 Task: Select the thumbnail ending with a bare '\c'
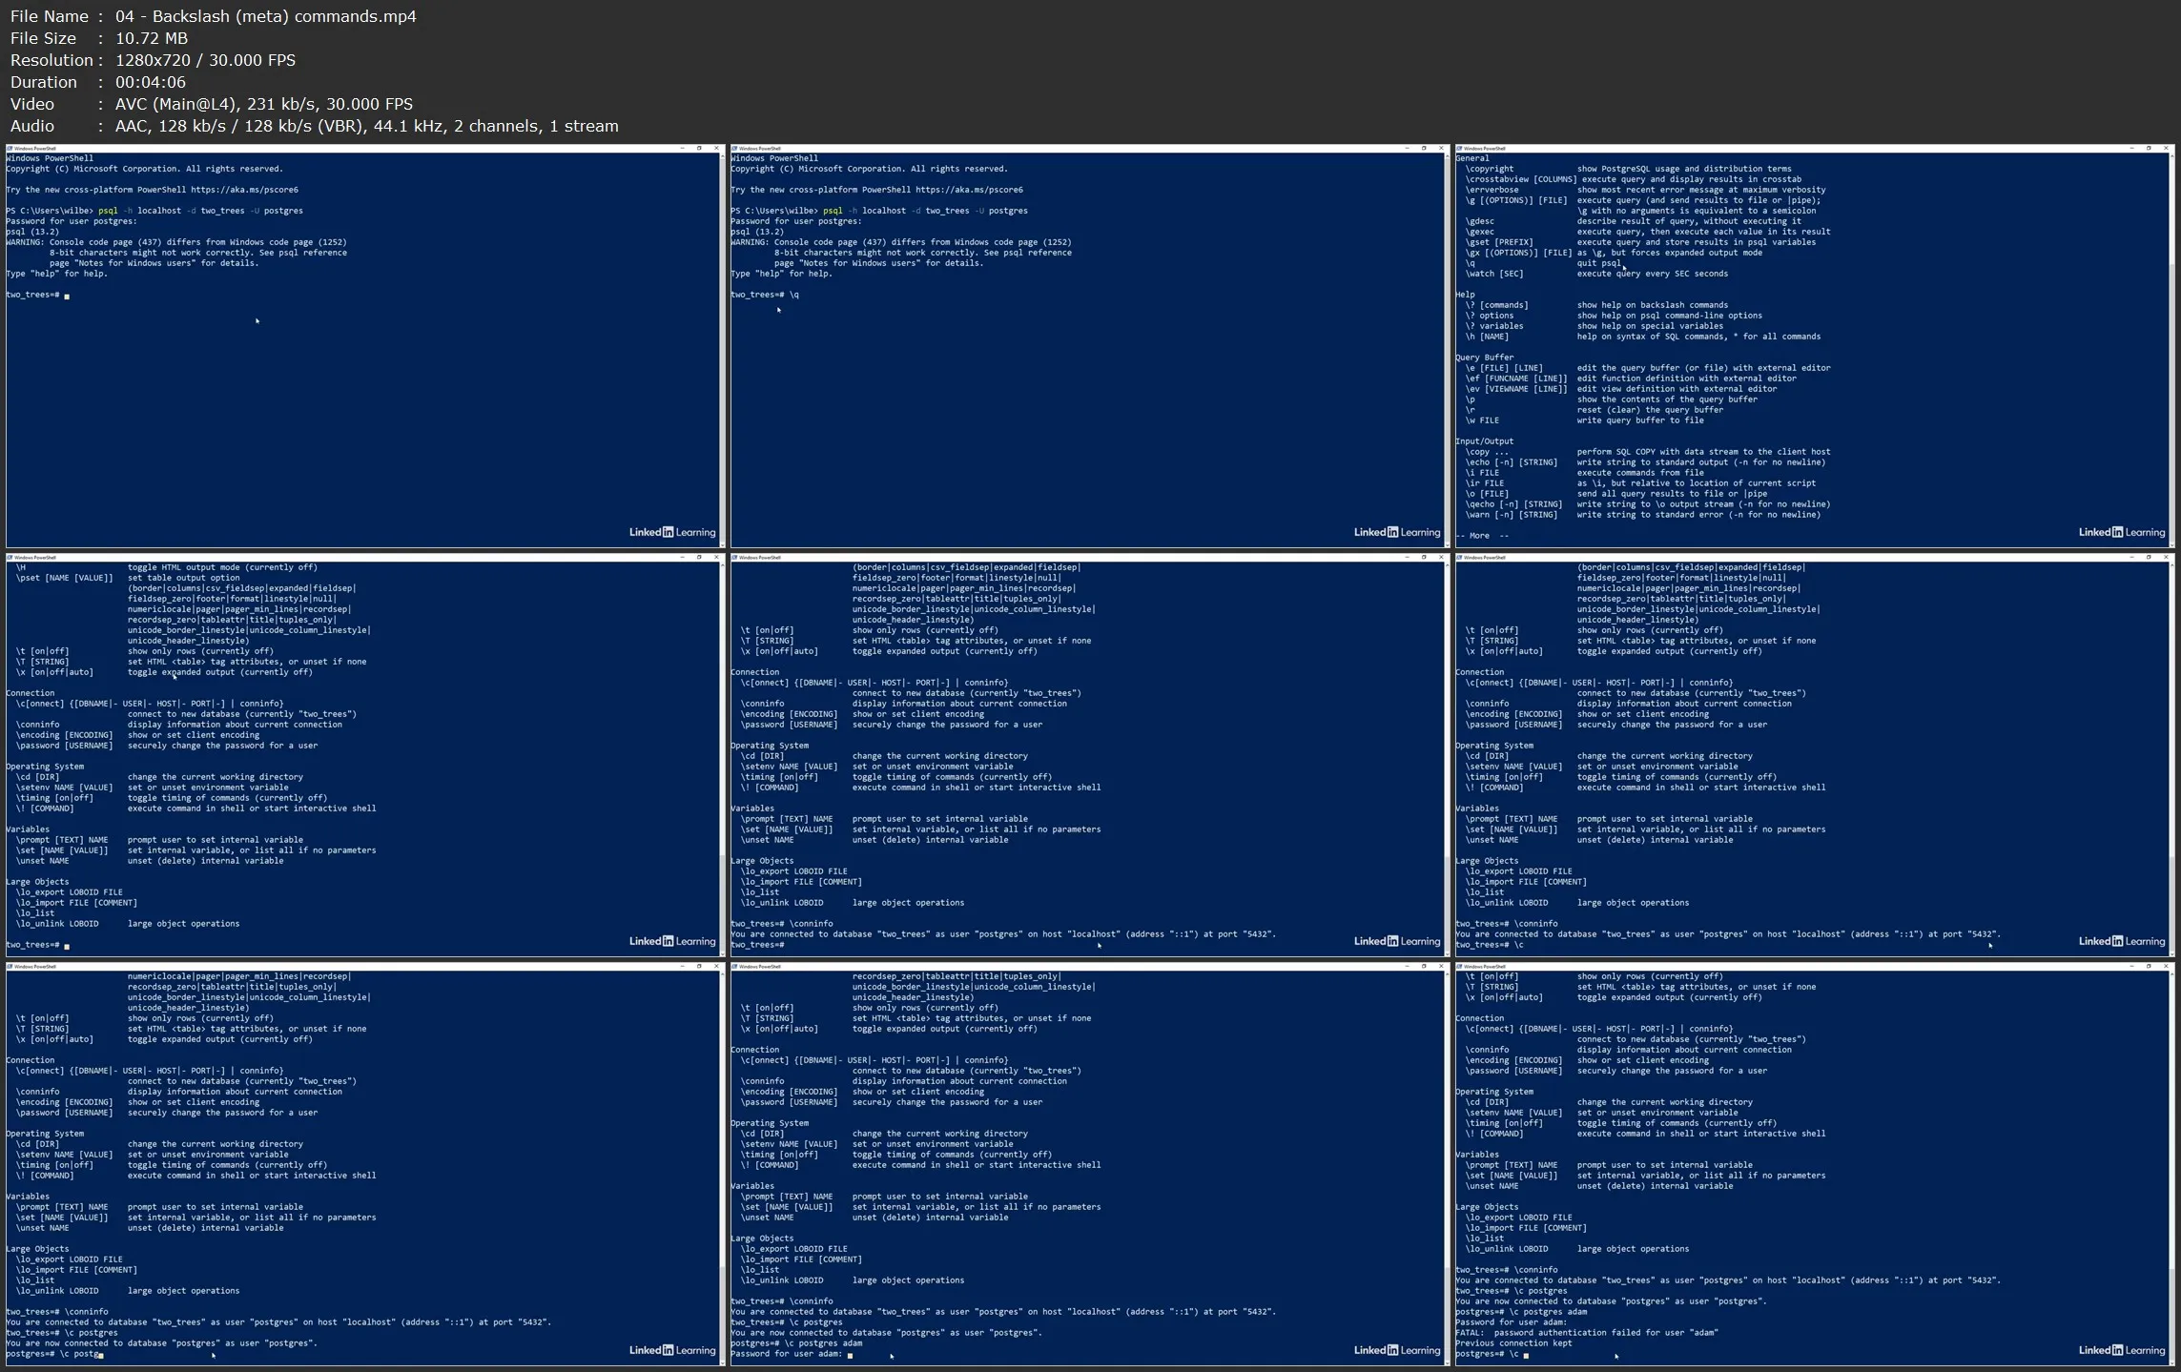[x=1813, y=756]
